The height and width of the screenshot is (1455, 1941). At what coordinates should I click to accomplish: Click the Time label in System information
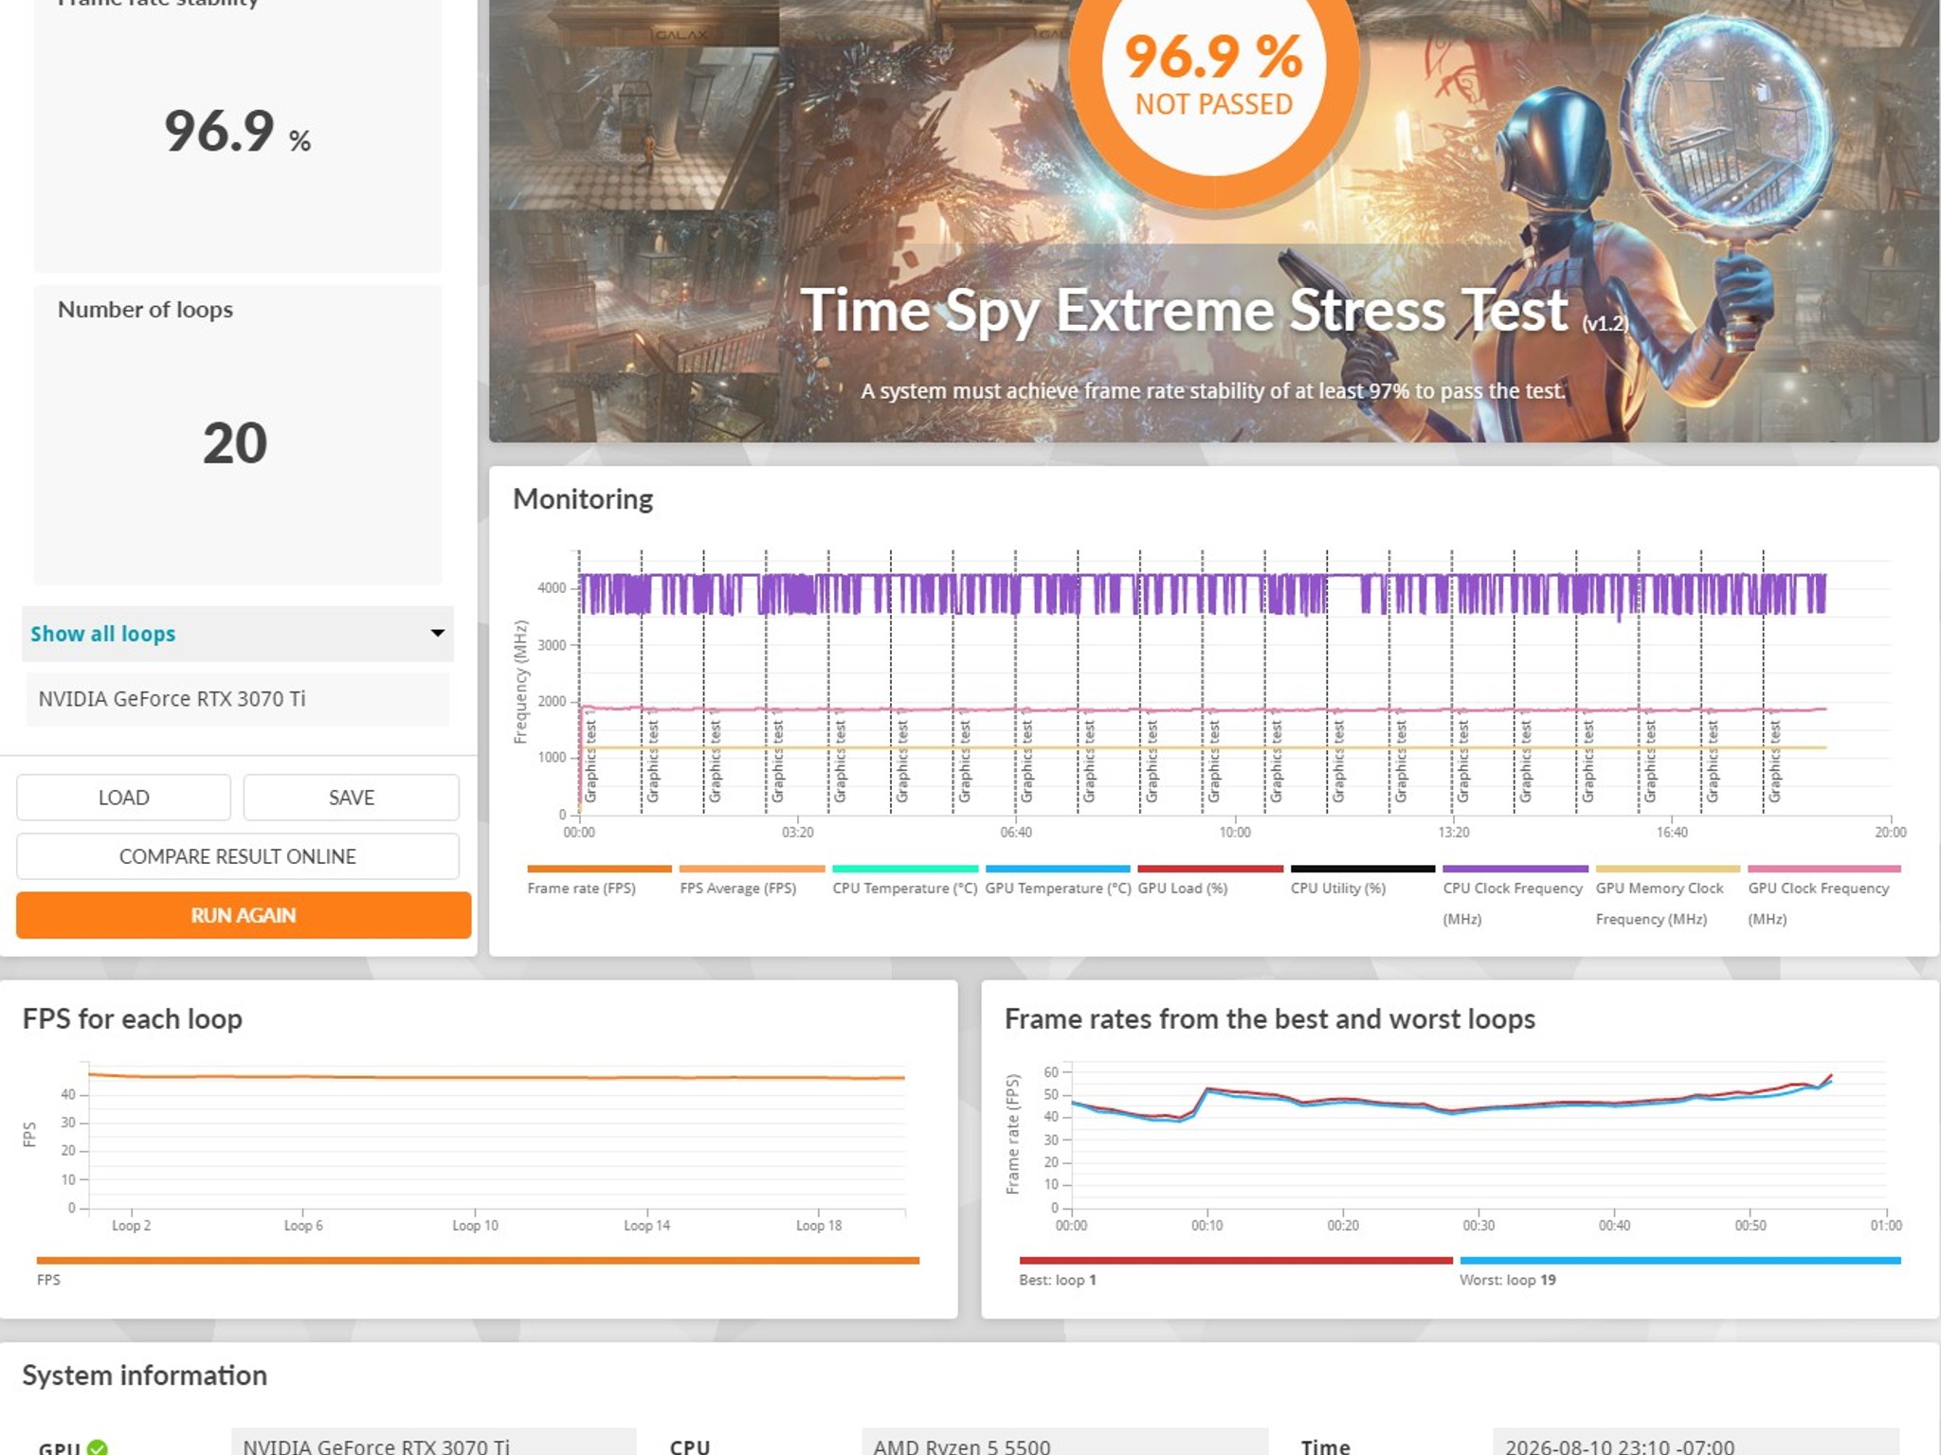[x=1325, y=1446]
